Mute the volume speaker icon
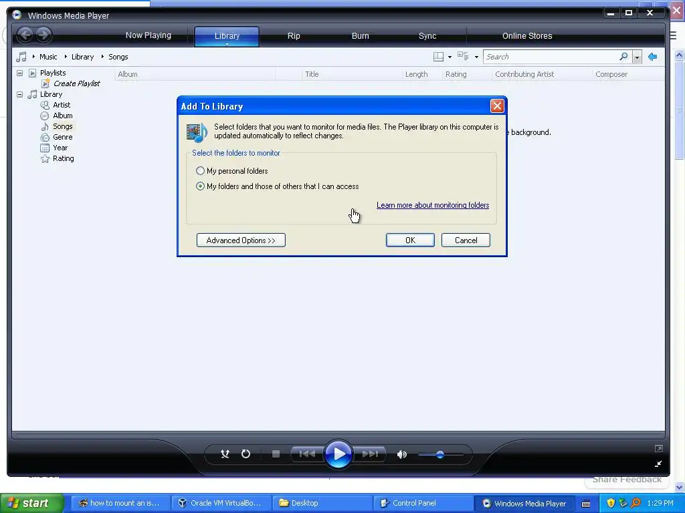 click(x=402, y=454)
